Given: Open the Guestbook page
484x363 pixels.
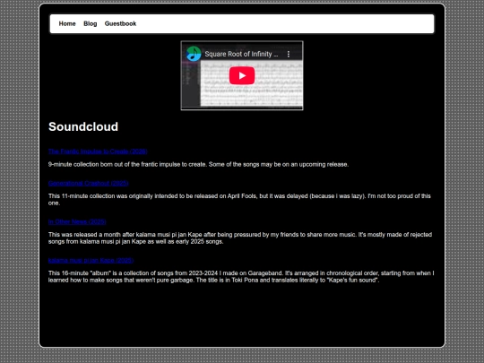Looking at the screenshot, I should 120,24.
